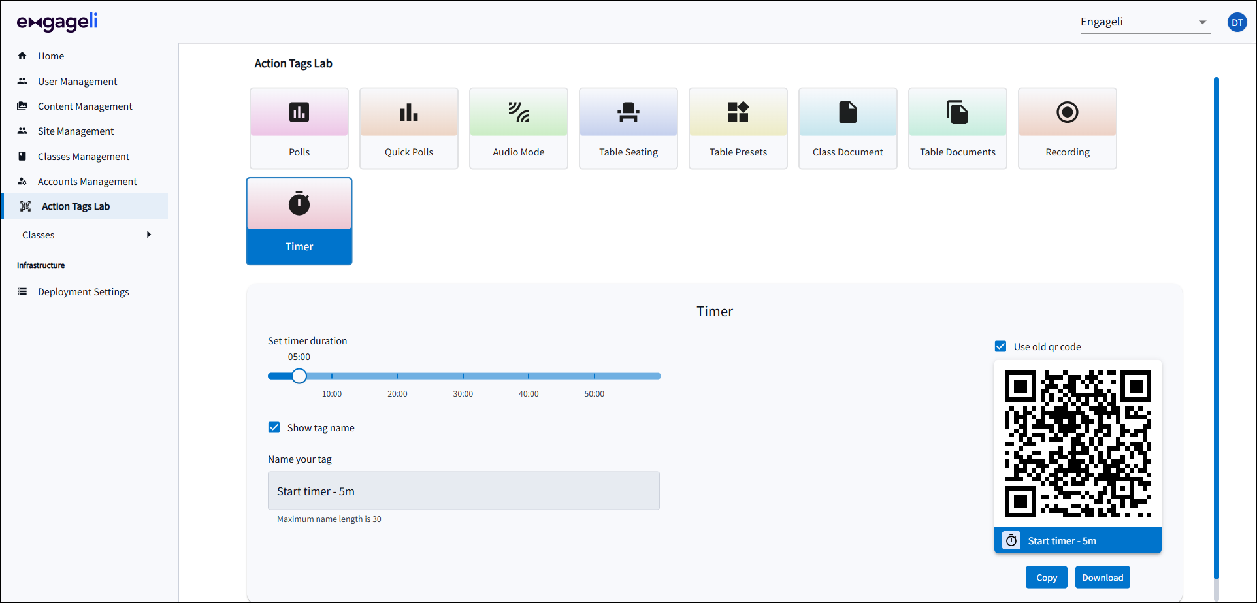Select the Timer stopwatch icon
The height and width of the screenshot is (603, 1257).
(299, 204)
